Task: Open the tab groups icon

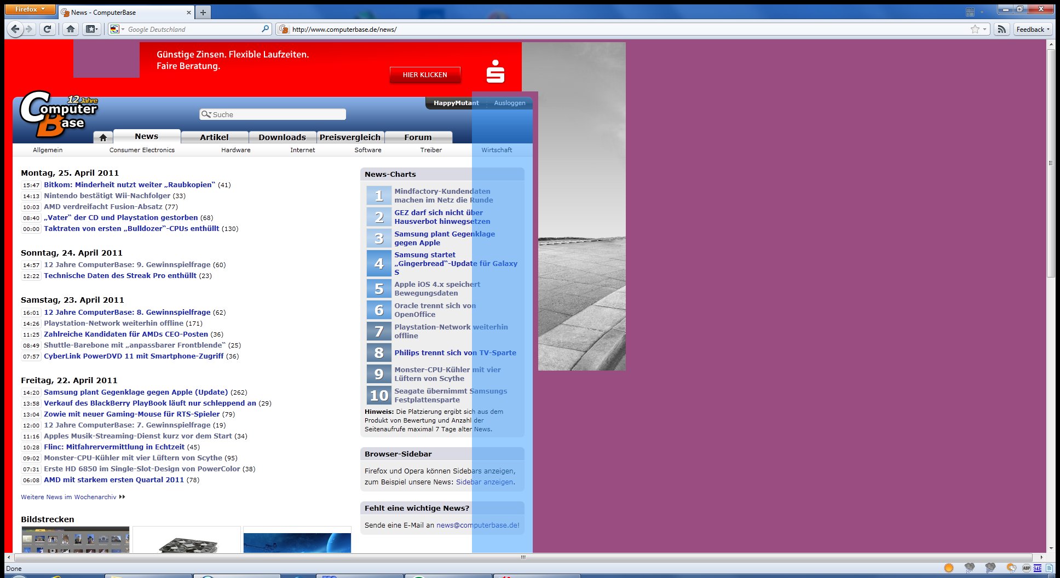Action: [x=970, y=11]
